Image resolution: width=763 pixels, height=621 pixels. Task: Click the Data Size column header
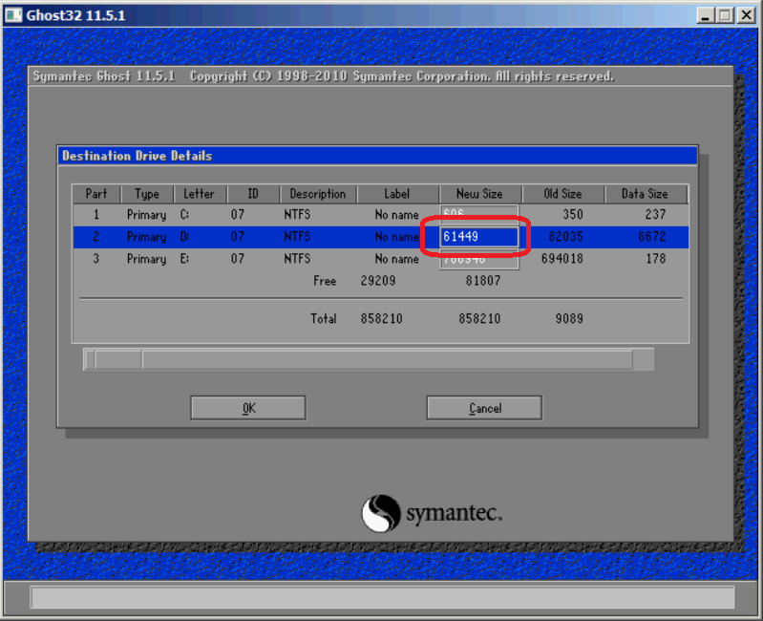pyautogui.click(x=645, y=194)
